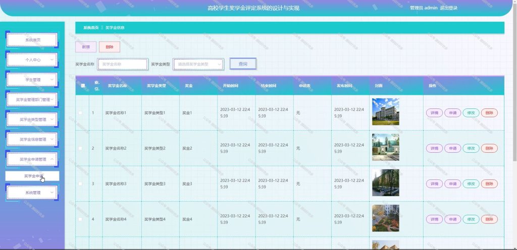
Task: Open cover thumbnail of 奖学金名称4
Action: 385,218
